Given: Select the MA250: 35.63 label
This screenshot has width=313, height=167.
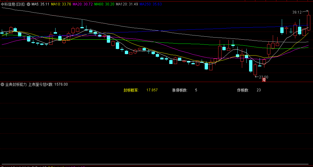Looking at the screenshot, I should (x=151, y=4).
